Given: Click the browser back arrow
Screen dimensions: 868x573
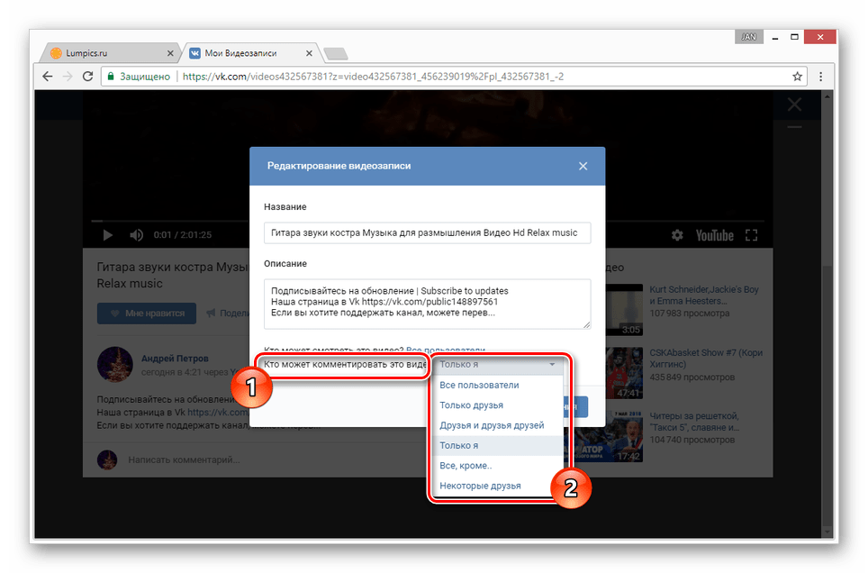Looking at the screenshot, I should pyautogui.click(x=48, y=77).
